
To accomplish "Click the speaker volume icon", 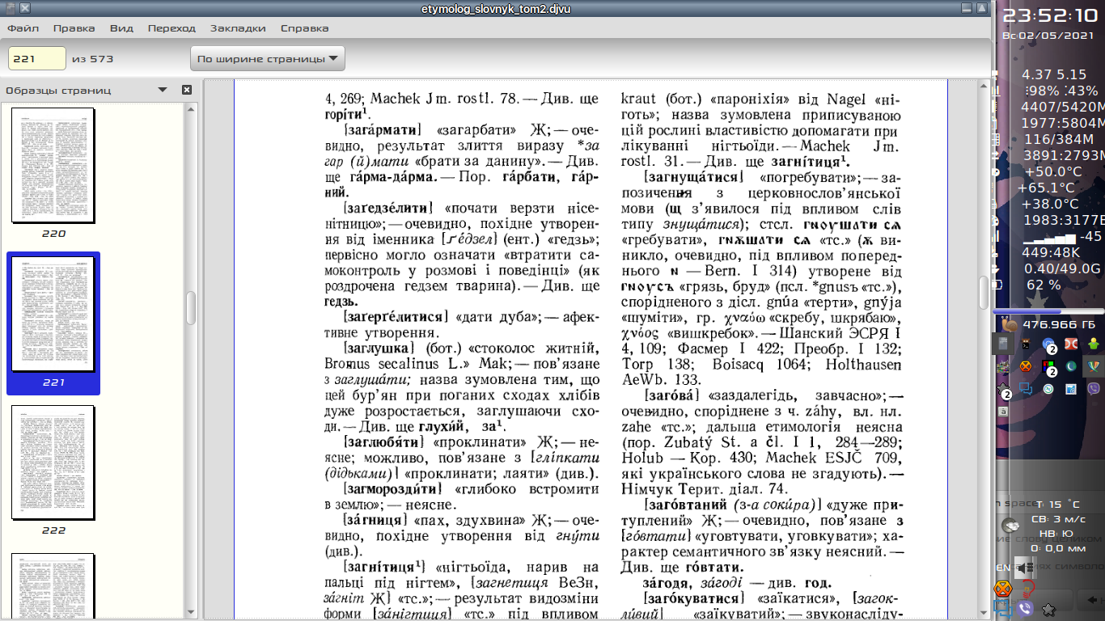I will pyautogui.click(x=1026, y=567).
